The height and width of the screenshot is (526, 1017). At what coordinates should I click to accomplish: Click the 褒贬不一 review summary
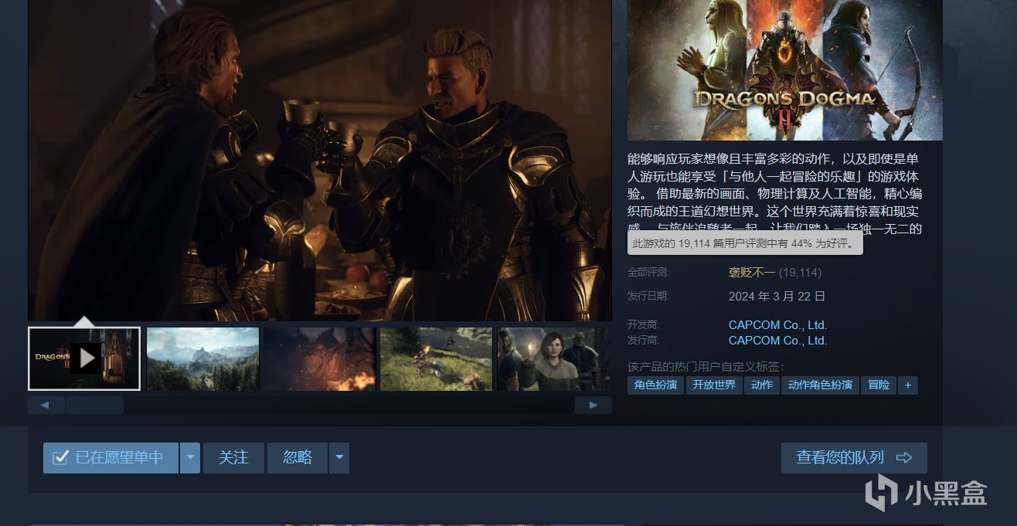click(752, 273)
